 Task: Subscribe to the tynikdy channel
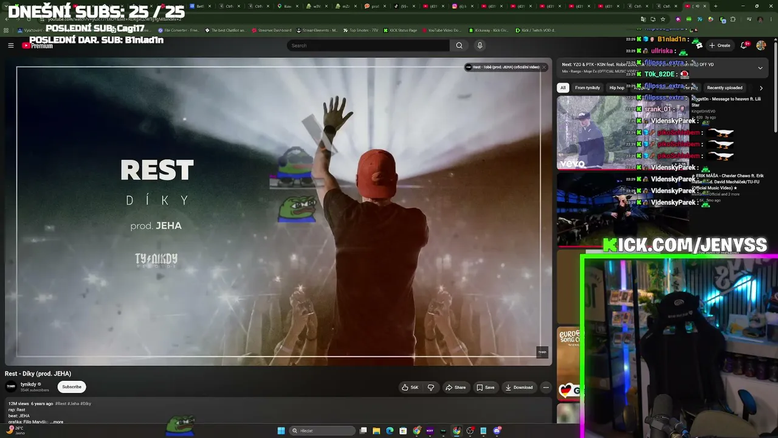[72, 387]
